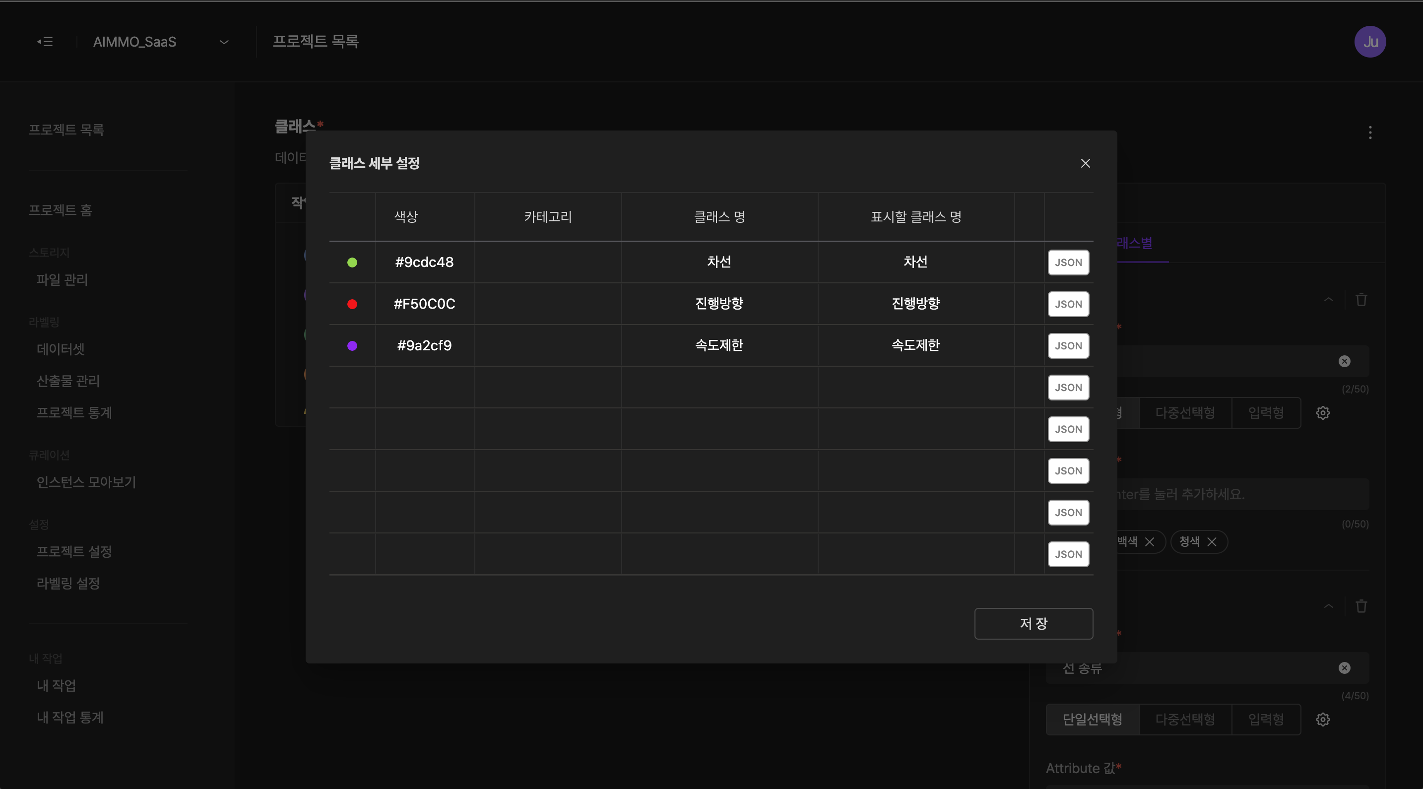Open 데이터셋 in sidebar
1423x789 pixels.
(60, 349)
